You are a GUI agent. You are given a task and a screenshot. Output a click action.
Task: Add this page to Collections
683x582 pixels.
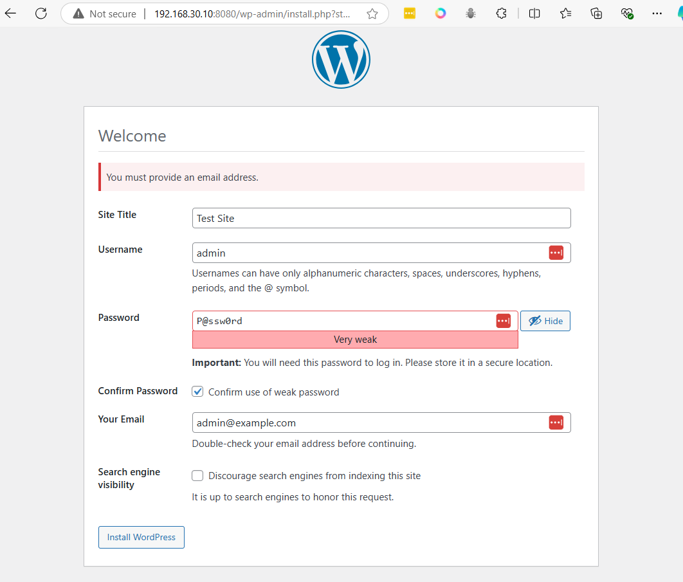pos(596,13)
